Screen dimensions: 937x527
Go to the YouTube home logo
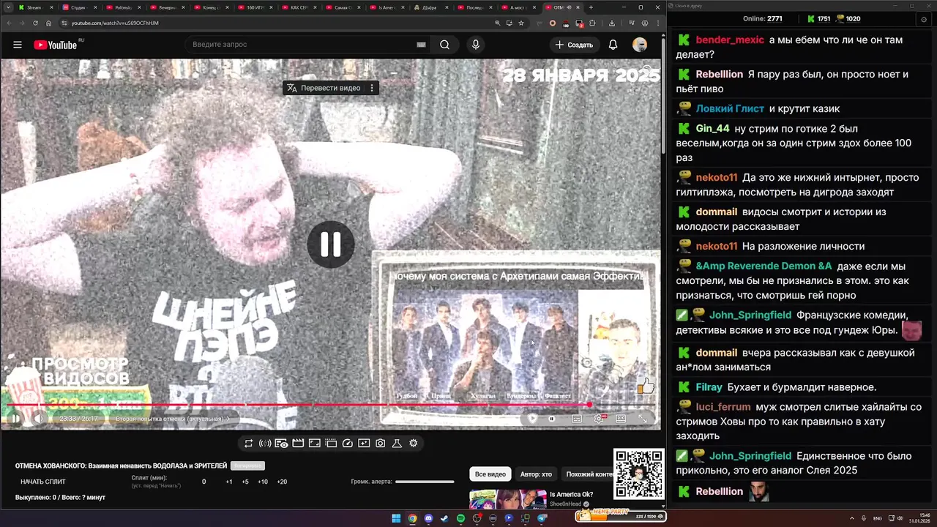tap(56, 45)
